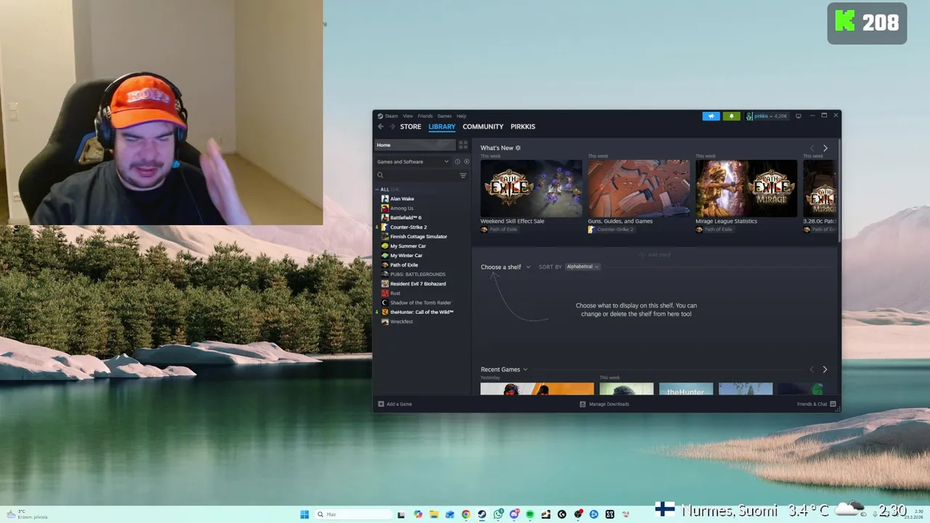Click the Manage Downloads icon
Screen dimensions: 930x523
583,404
